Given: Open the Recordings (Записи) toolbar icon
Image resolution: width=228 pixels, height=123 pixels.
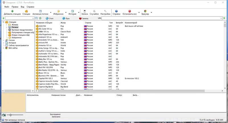Looking at the screenshot, I should tap(85, 11).
